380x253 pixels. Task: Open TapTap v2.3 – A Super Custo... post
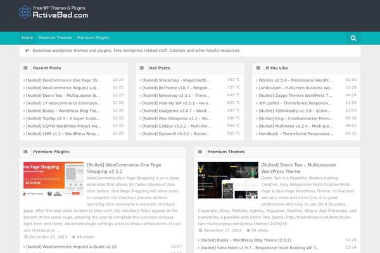tap(63, 118)
